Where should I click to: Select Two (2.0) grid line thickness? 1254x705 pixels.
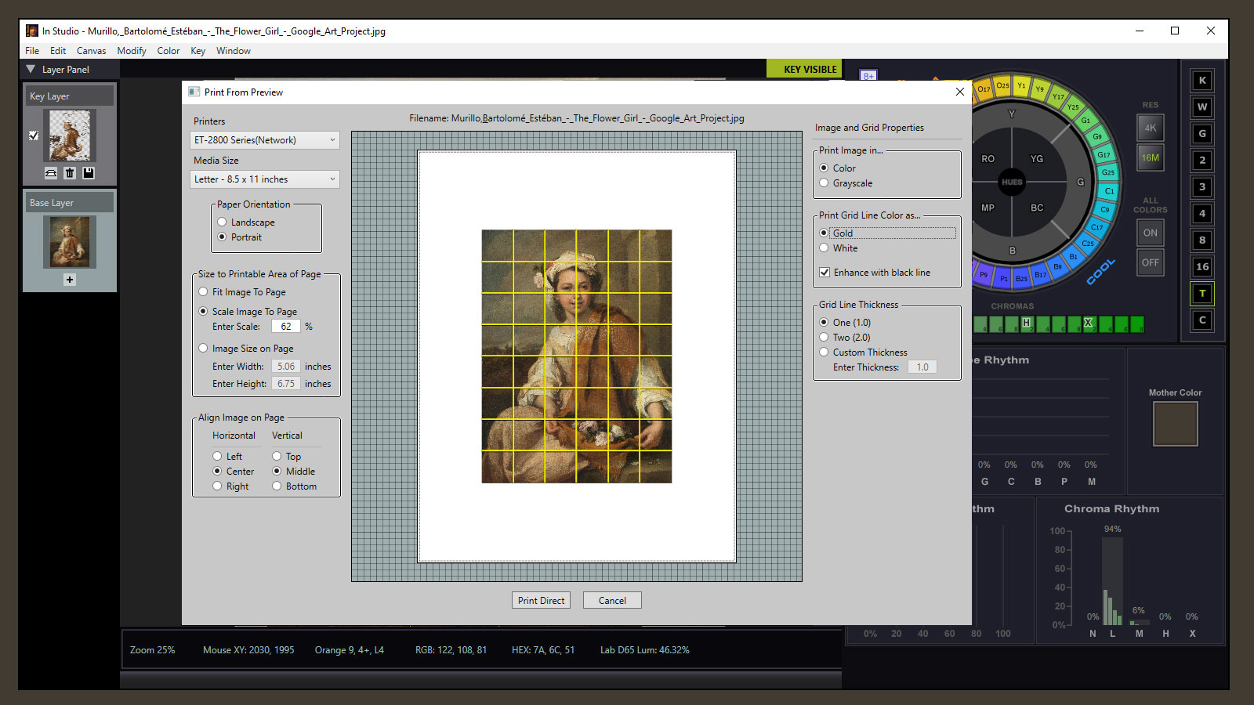(824, 338)
